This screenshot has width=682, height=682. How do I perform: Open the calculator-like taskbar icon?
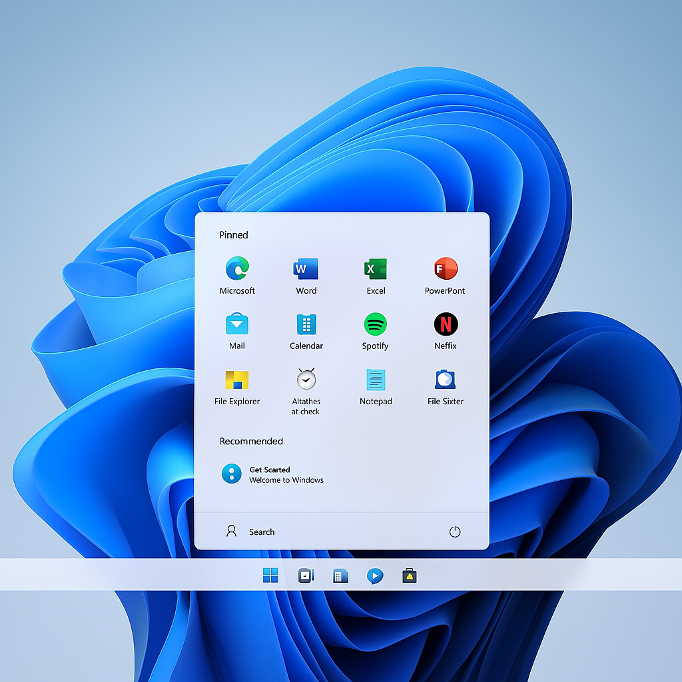(340, 576)
